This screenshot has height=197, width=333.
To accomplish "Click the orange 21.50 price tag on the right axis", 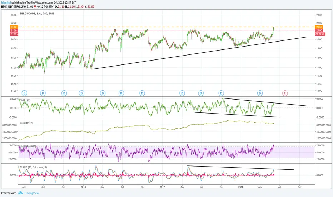I will pyautogui.click(x=319, y=27).
